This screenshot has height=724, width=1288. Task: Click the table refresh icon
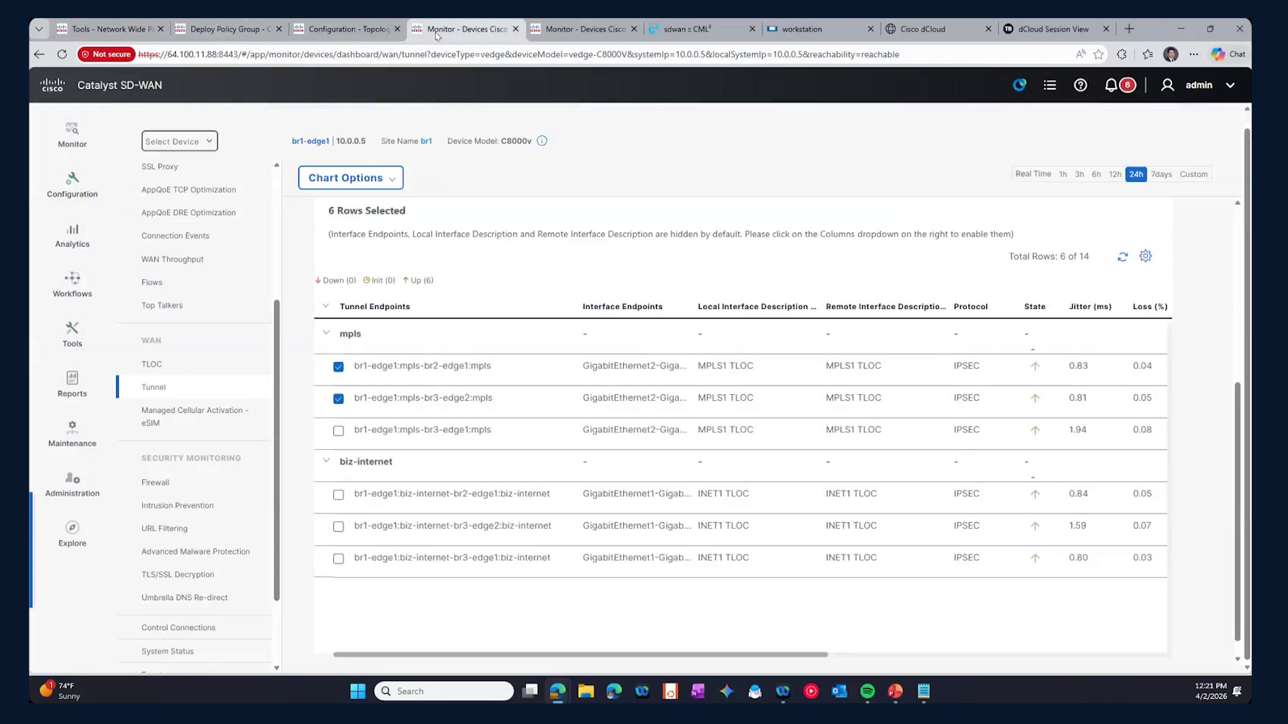pyautogui.click(x=1122, y=257)
